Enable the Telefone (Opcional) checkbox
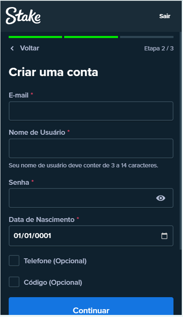Viewport: 183px width, 317px height. point(14,261)
